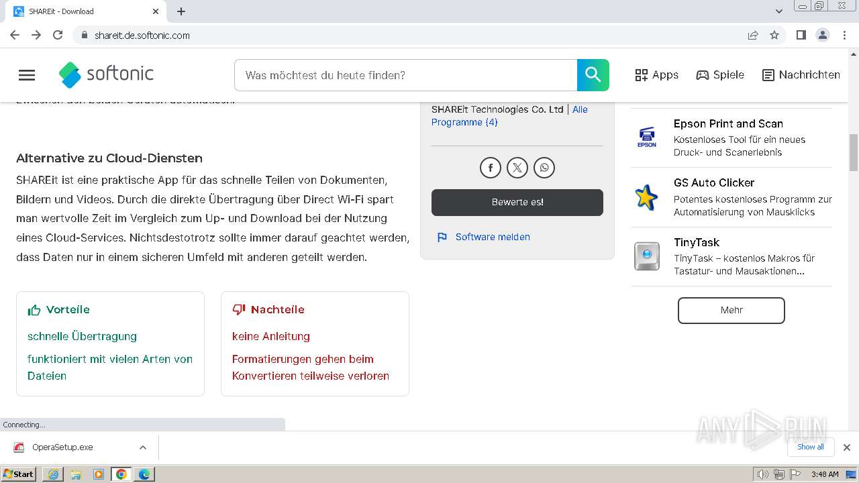Open a new tab with plus button

point(181,11)
